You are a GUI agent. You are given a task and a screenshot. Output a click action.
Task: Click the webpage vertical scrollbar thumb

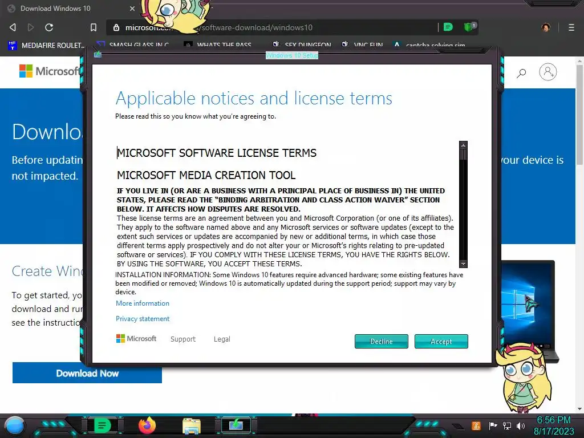[x=579, y=115]
